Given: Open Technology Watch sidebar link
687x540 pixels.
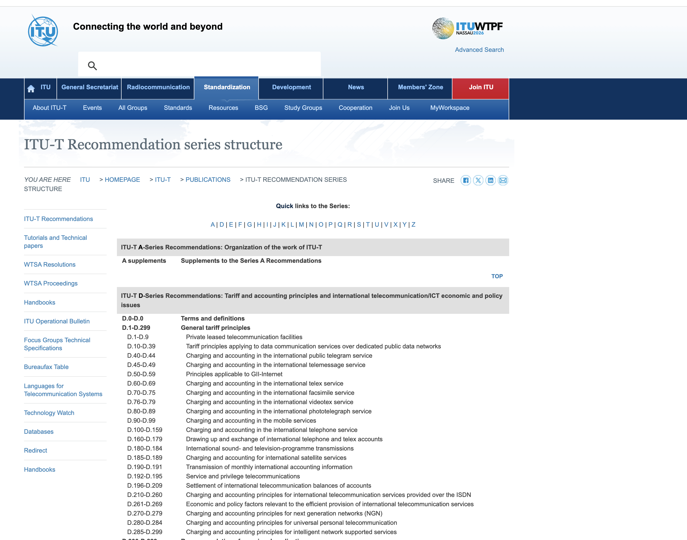Looking at the screenshot, I should pyautogui.click(x=49, y=413).
